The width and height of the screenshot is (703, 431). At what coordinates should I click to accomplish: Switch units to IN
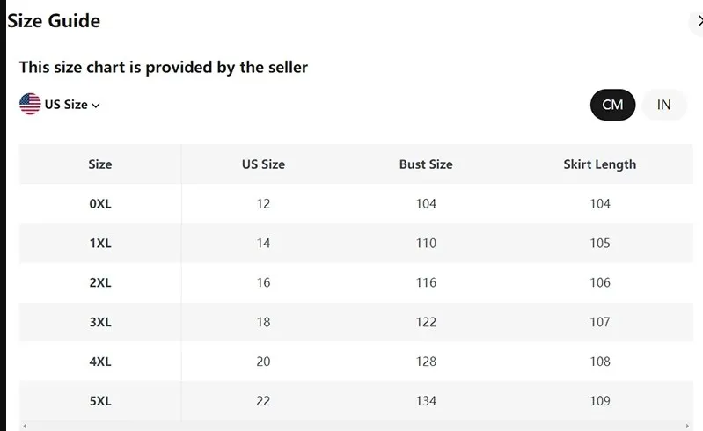coord(663,105)
